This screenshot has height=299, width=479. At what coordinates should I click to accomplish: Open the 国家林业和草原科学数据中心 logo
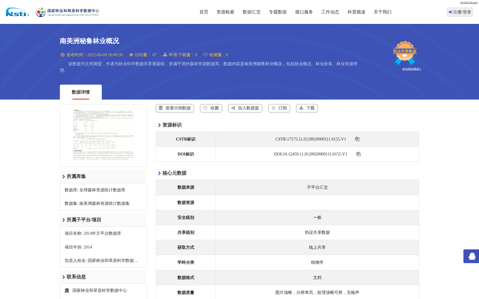click(x=67, y=12)
